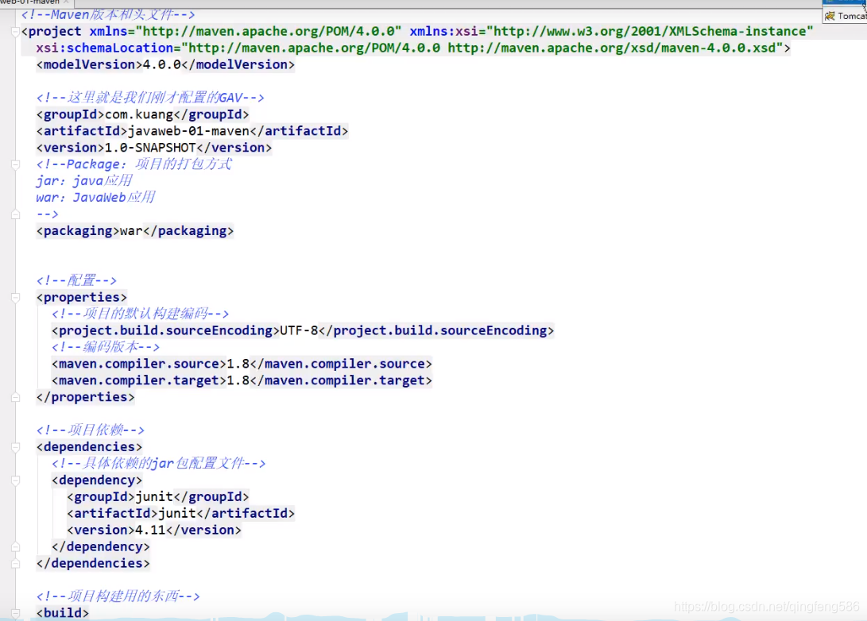This screenshot has height=621, width=867.
Task: Click the maven.compiler.target 1.8 line
Action: click(242, 380)
